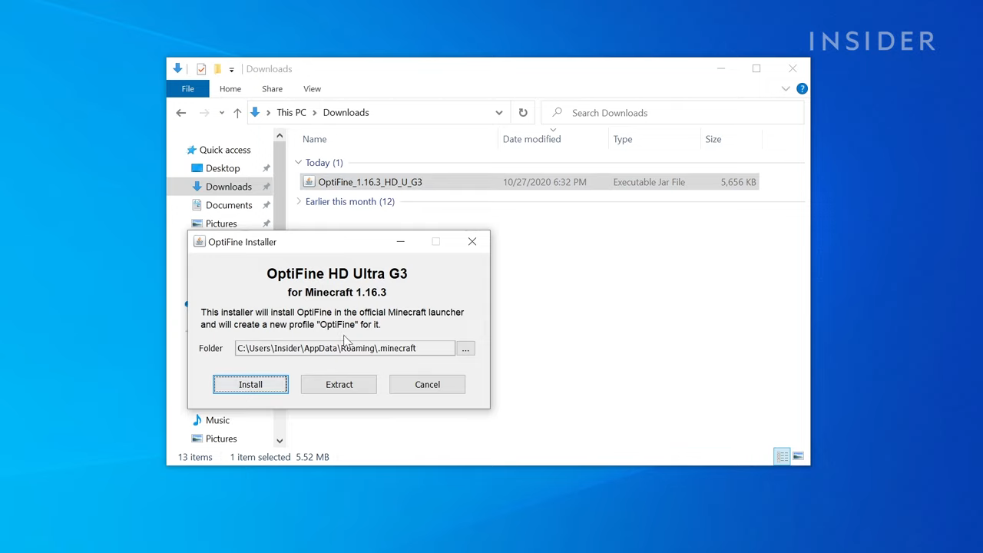Image resolution: width=983 pixels, height=553 pixels.
Task: Go up one folder level arrow
Action: (x=237, y=113)
